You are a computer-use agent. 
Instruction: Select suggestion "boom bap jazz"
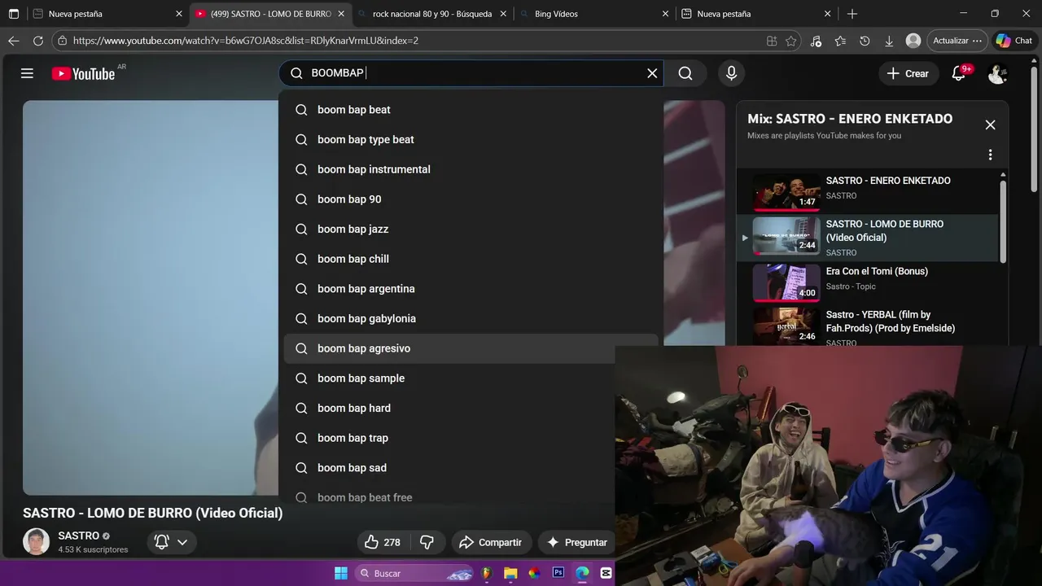(x=471, y=229)
